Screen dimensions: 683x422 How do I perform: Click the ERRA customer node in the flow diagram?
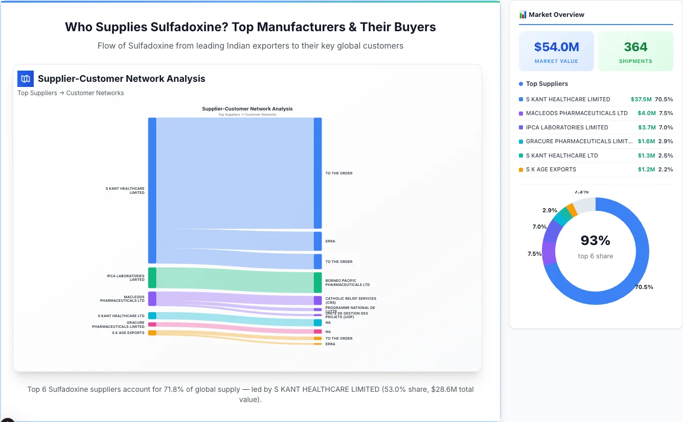[x=318, y=240]
